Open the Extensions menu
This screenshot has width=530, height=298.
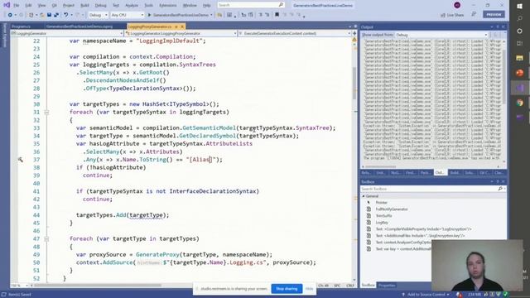(x=167, y=6)
